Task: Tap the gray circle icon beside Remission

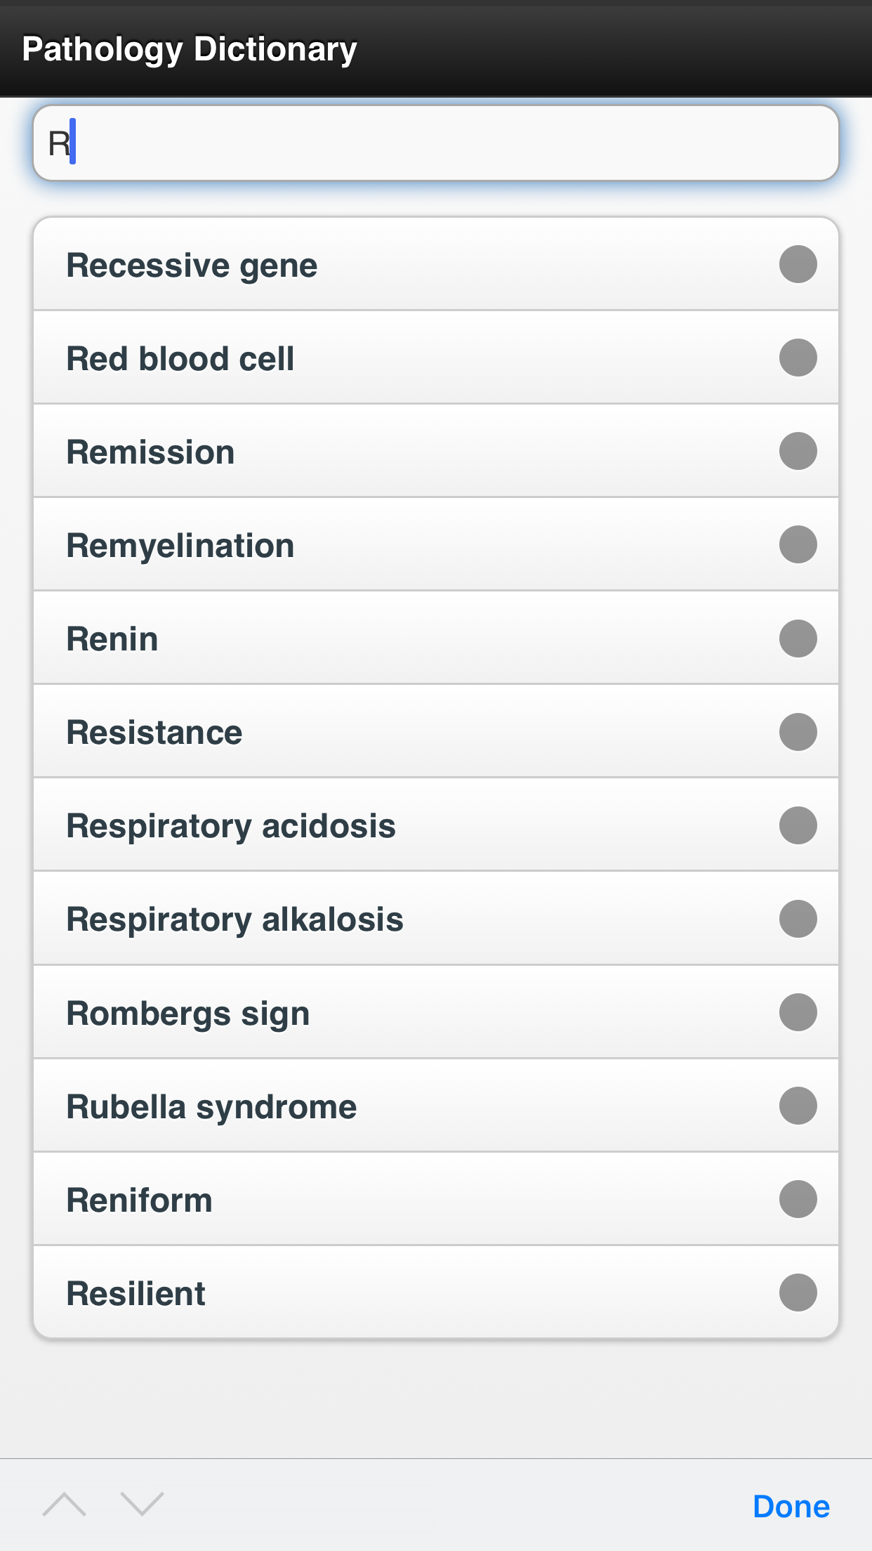Action: pos(798,451)
